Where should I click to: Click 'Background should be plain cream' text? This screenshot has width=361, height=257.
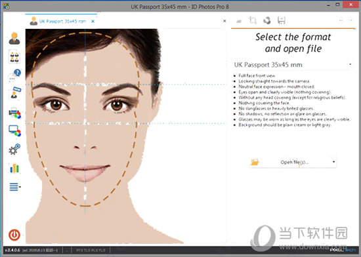[285, 125]
